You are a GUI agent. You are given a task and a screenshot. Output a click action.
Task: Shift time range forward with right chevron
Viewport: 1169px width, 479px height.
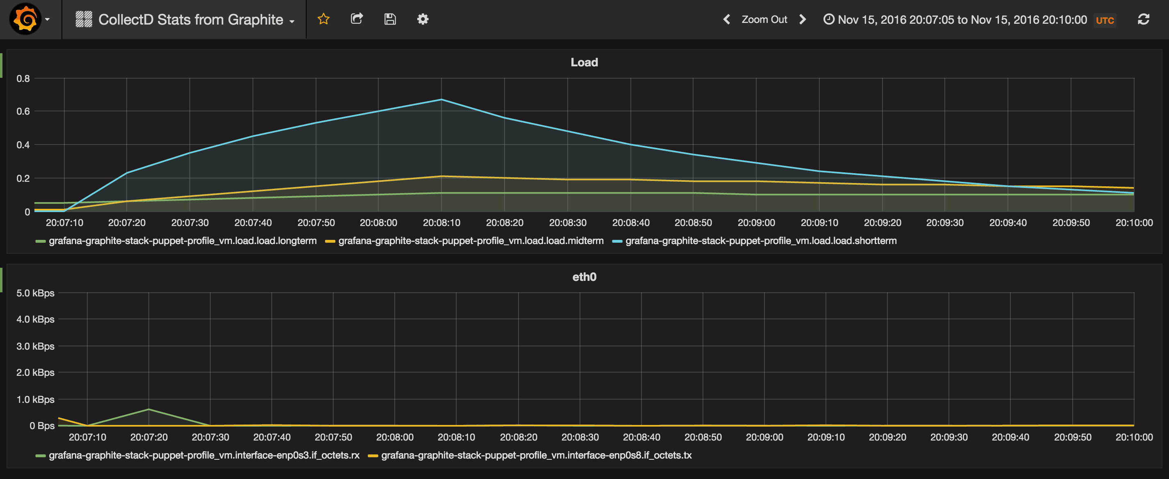(x=802, y=19)
